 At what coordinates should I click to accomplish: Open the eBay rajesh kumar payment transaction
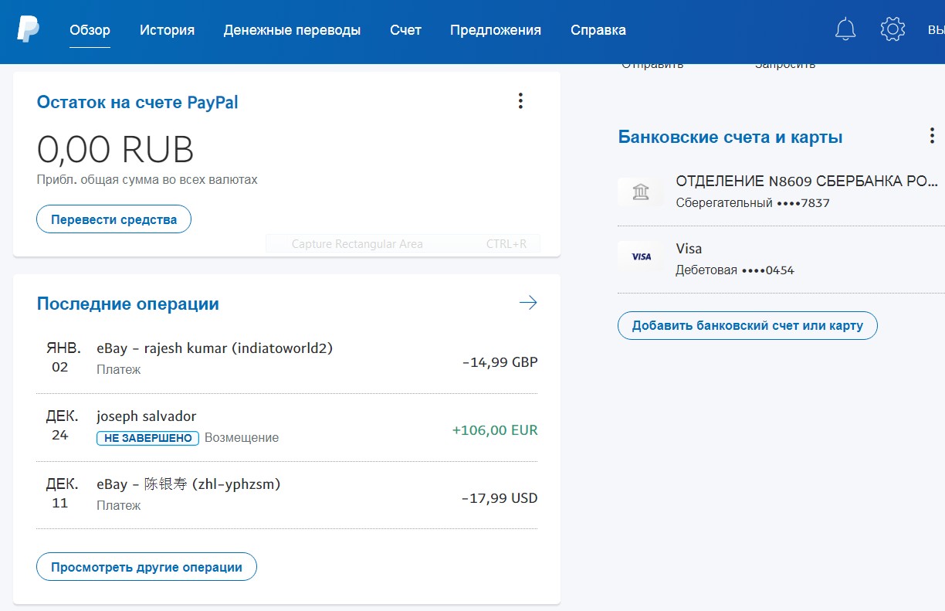tap(214, 348)
